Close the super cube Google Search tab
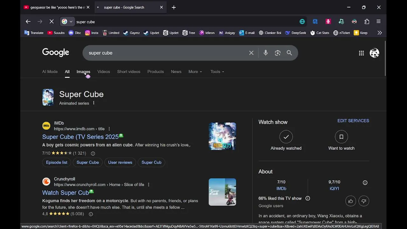Image resolution: width=407 pixels, height=229 pixels. [x=161, y=7]
